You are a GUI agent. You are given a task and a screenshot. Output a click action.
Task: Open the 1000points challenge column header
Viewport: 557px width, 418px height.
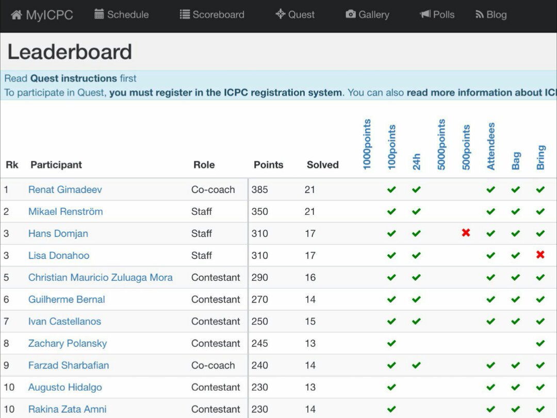coord(367,144)
